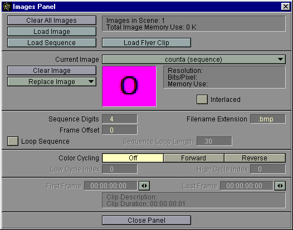The height and width of the screenshot is (230, 293).
Task: Click the Clear Image button
Action: (x=52, y=70)
